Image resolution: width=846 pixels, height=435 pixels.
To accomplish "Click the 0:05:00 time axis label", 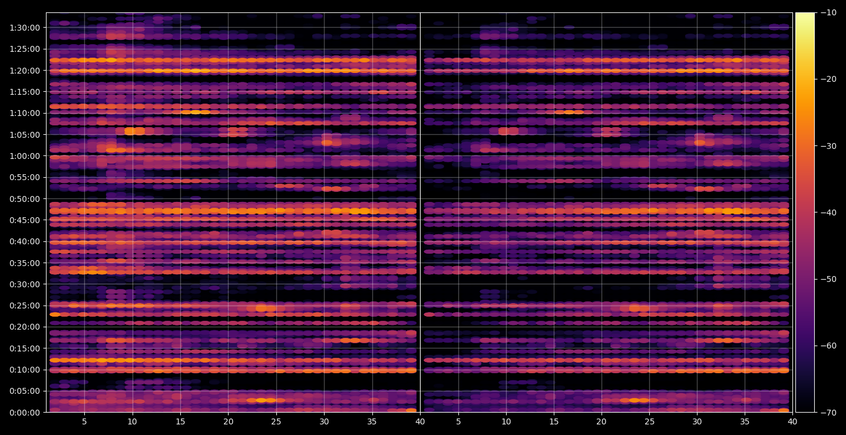I will (25, 391).
